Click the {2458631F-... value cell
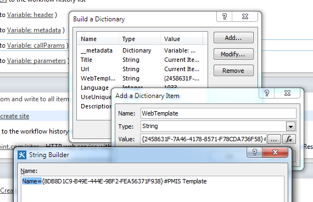Image resolution: width=313 pixels, height=202 pixels. pos(182,78)
